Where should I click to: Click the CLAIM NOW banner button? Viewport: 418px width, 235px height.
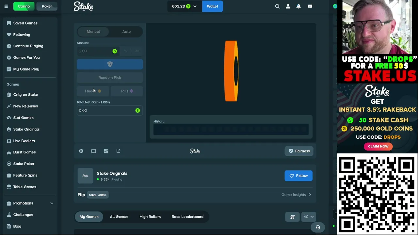378,147
